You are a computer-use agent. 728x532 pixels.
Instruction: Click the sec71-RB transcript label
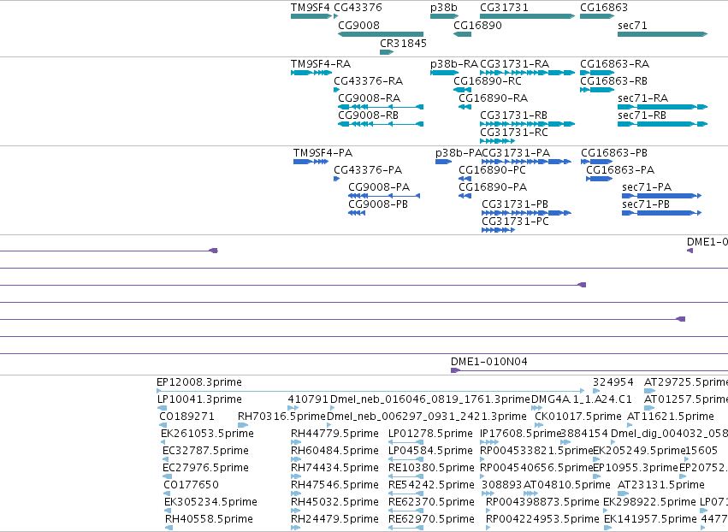click(x=642, y=115)
